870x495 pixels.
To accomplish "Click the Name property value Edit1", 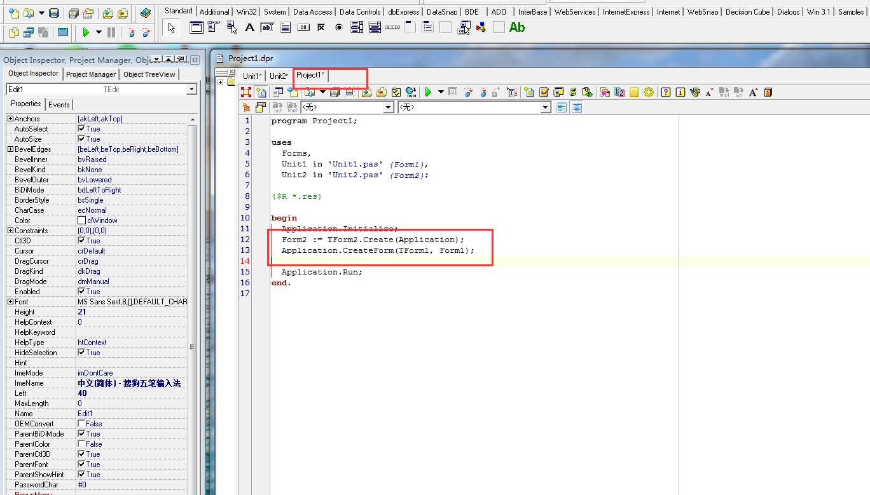I will click(132, 414).
